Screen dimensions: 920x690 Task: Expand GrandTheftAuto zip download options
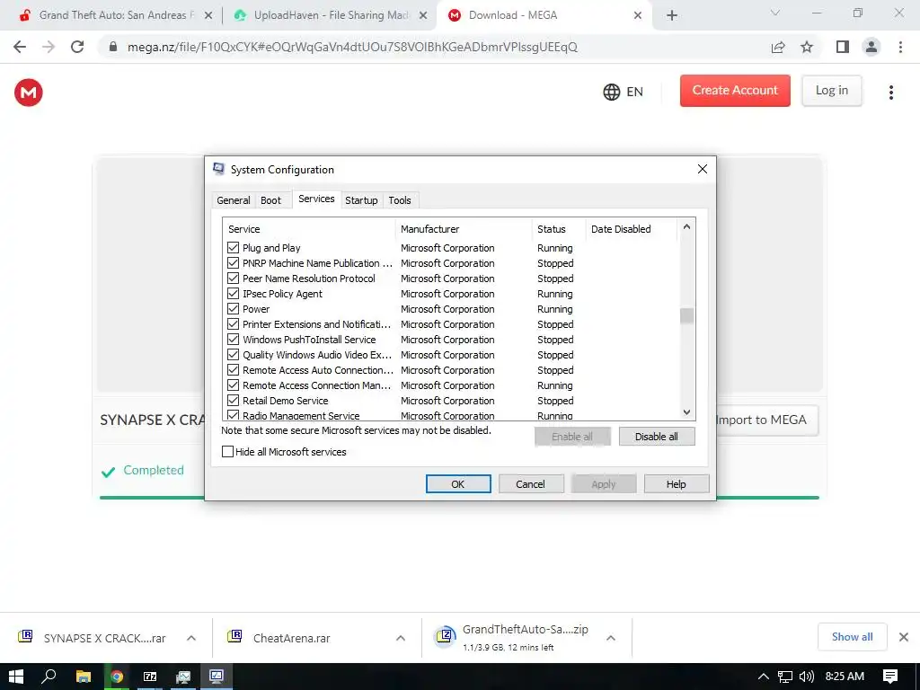pos(611,638)
